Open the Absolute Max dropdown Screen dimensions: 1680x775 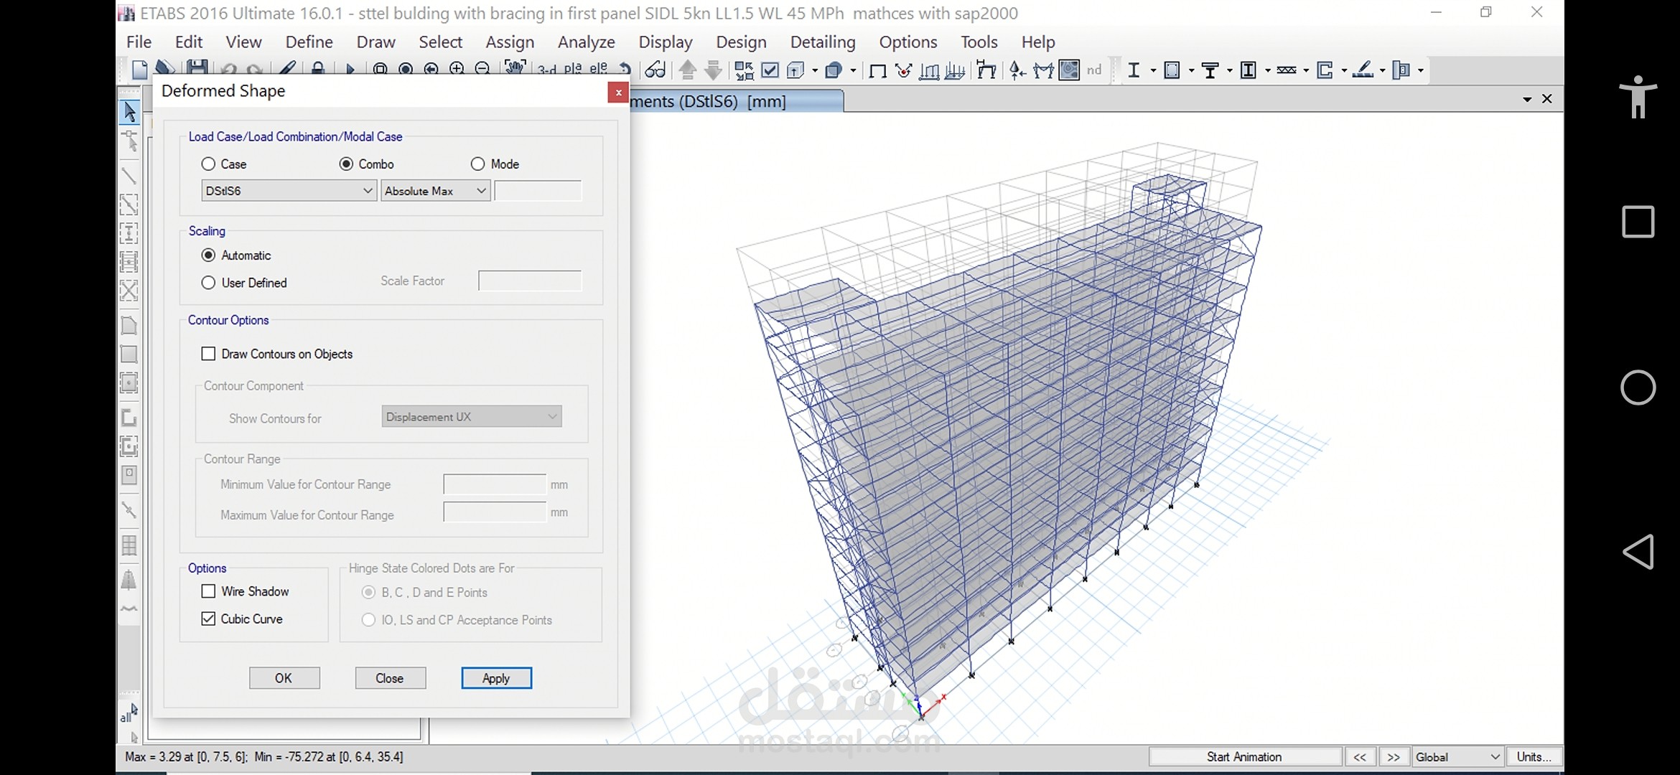pos(435,191)
